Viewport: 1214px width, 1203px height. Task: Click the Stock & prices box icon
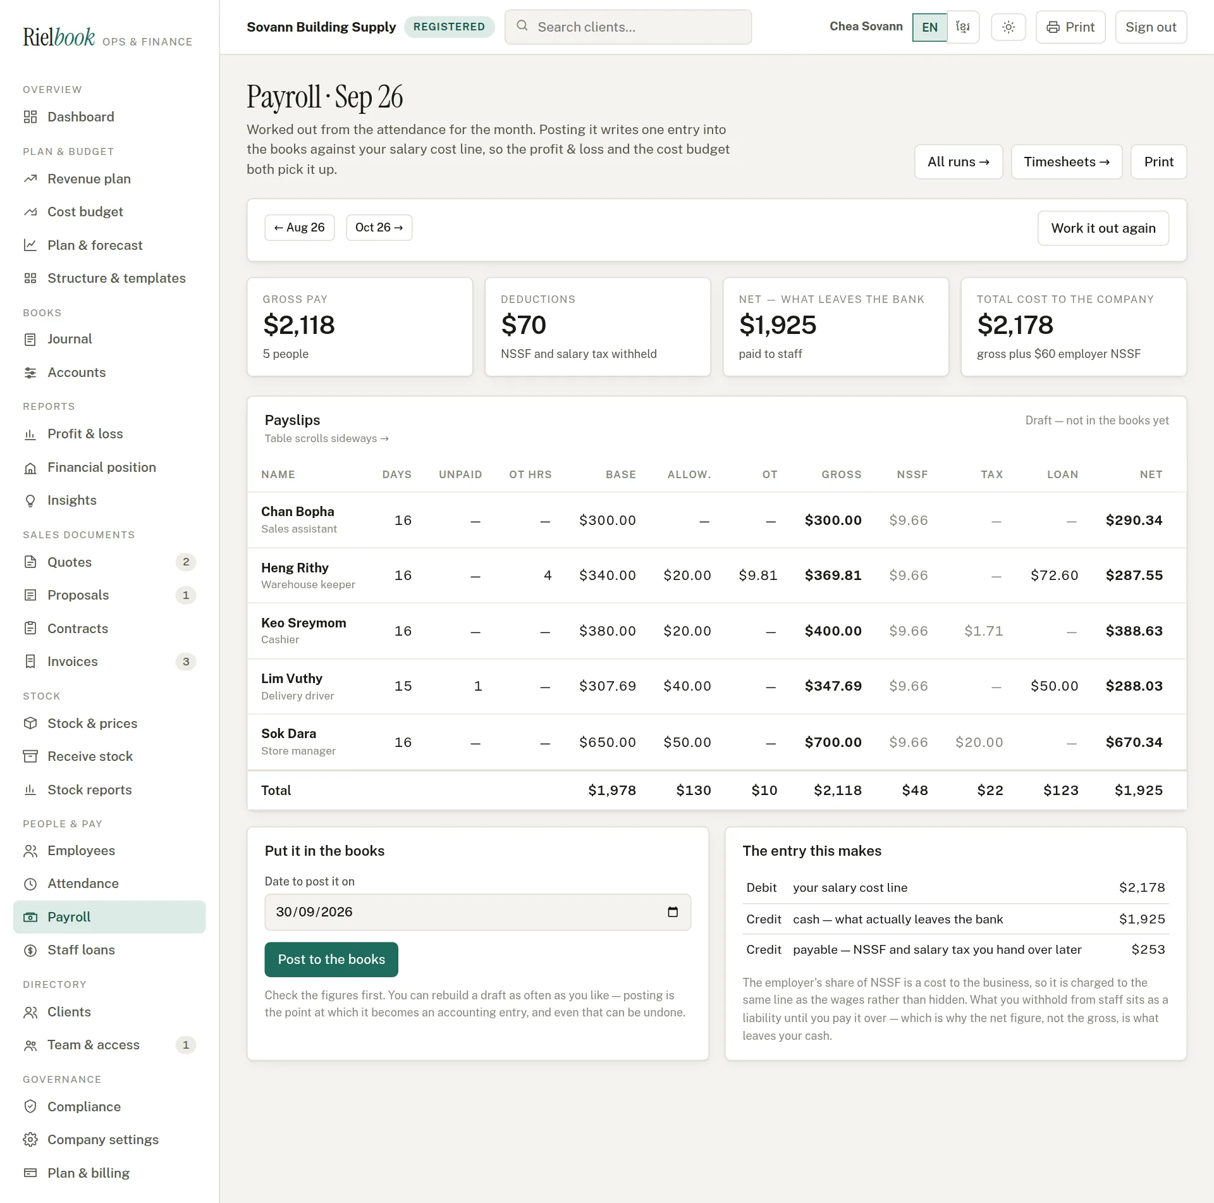pyautogui.click(x=30, y=723)
